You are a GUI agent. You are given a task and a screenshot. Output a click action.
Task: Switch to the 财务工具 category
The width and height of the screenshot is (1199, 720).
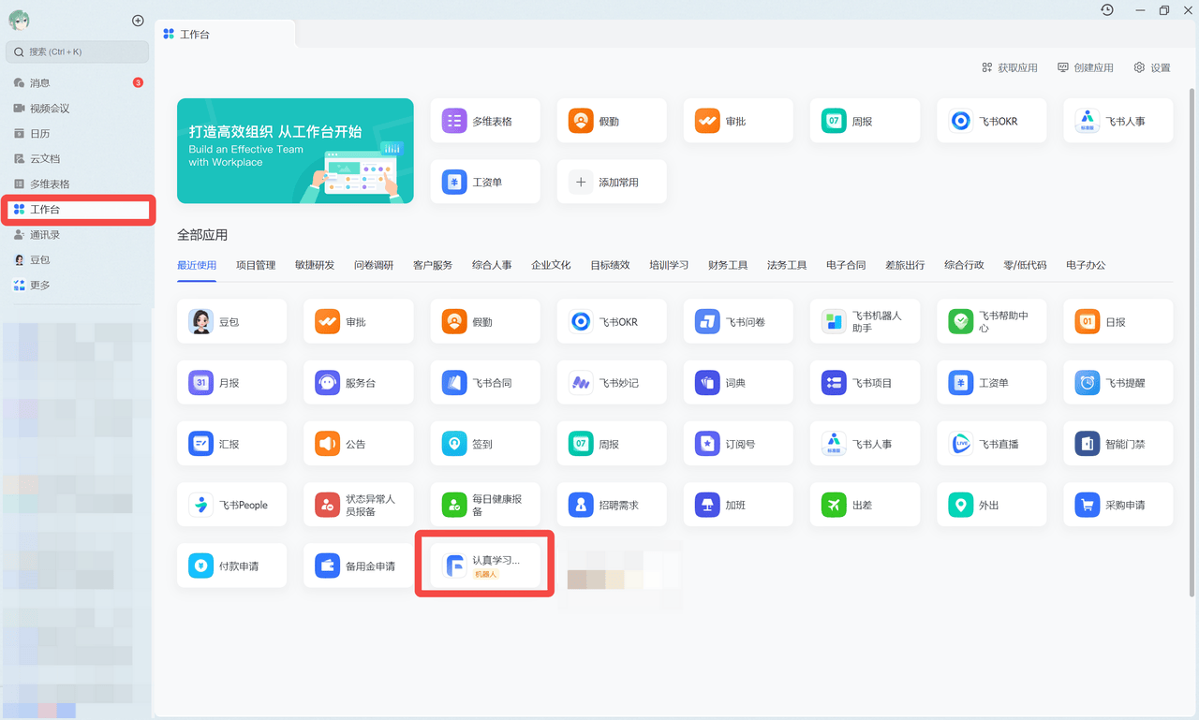pos(728,265)
